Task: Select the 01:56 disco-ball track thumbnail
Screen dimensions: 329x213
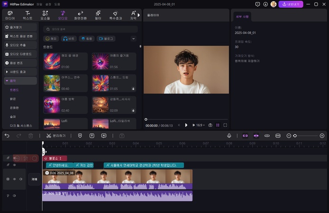Action: click(101, 62)
